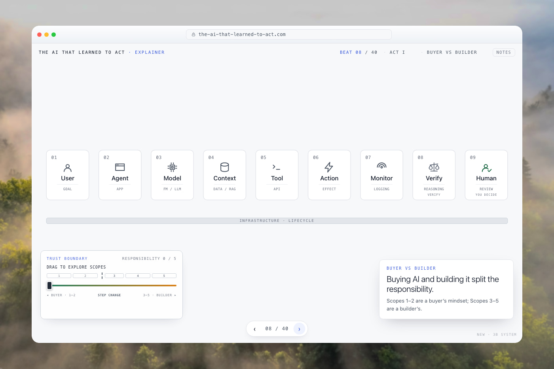Click the REASONING VERIFY sublabel on Verify card
The image size is (554, 369).
[x=434, y=192]
